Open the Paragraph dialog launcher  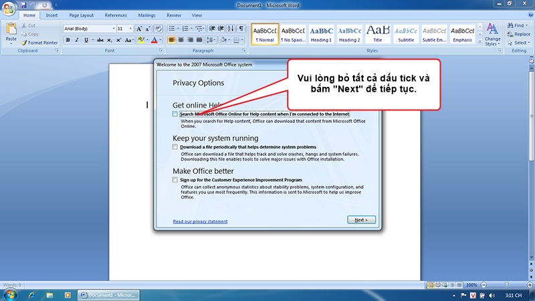pos(244,51)
